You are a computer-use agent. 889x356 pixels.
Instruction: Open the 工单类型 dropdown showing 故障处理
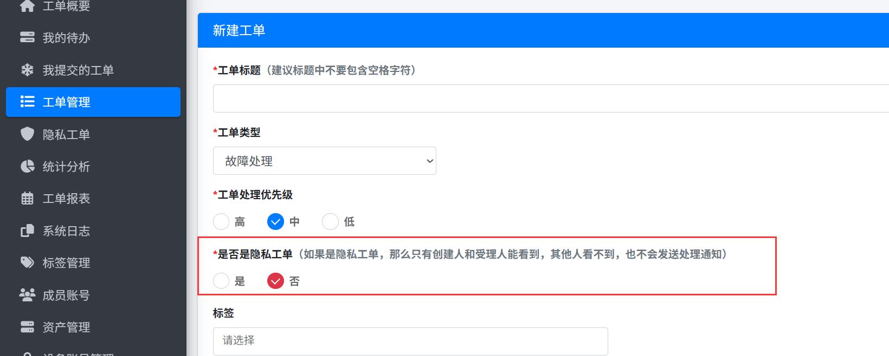click(x=324, y=161)
